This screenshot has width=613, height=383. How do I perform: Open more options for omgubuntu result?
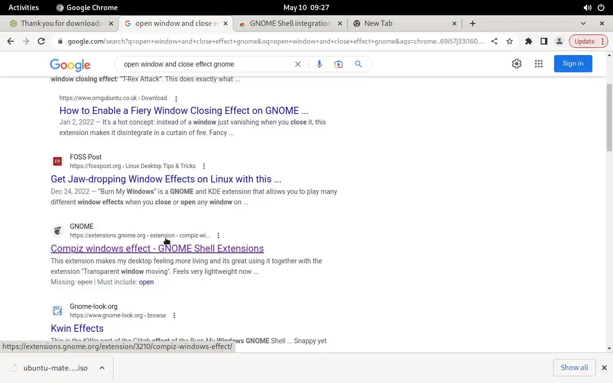coord(176,99)
